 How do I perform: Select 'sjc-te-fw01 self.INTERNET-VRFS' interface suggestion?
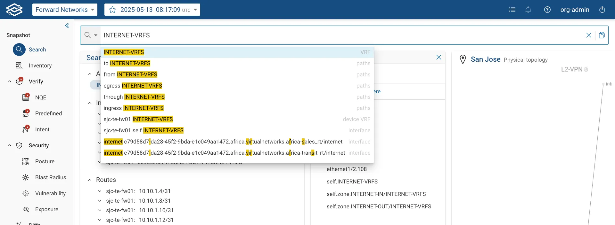(237, 130)
